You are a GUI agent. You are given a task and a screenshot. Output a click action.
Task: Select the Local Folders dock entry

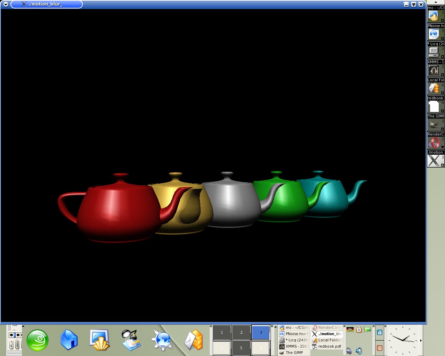436,86
